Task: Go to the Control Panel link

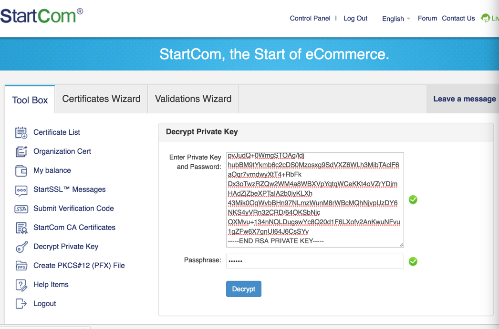Action: point(310,19)
